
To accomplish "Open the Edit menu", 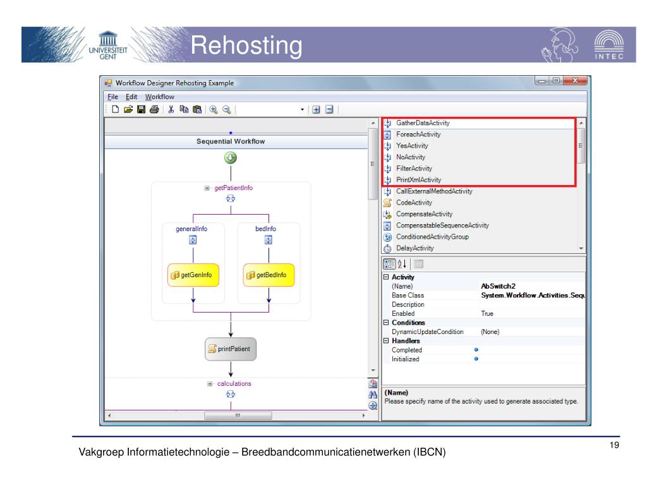I will (131, 97).
